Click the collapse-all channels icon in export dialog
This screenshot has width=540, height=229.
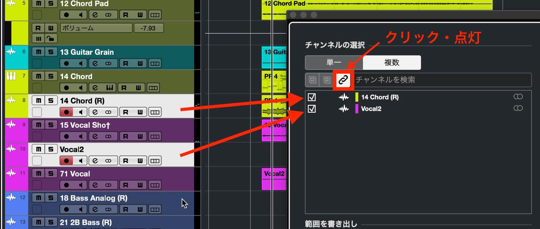(327, 80)
